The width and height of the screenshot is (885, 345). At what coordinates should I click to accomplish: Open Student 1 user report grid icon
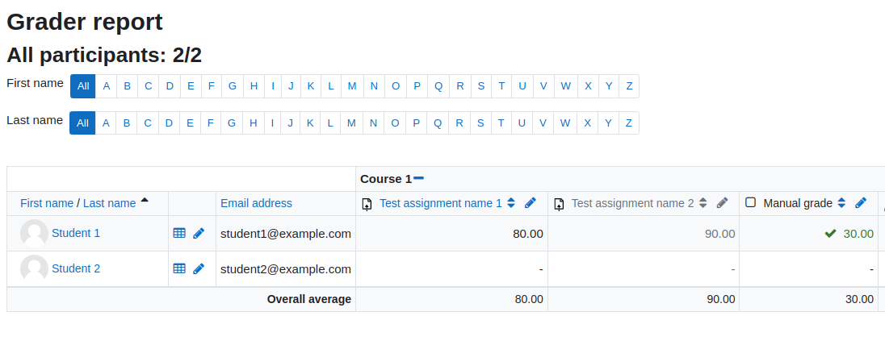coord(179,233)
